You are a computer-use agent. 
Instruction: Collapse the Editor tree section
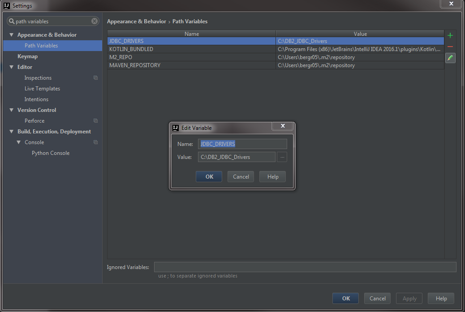point(12,67)
